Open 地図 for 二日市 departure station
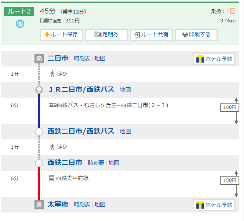 click(x=100, y=58)
